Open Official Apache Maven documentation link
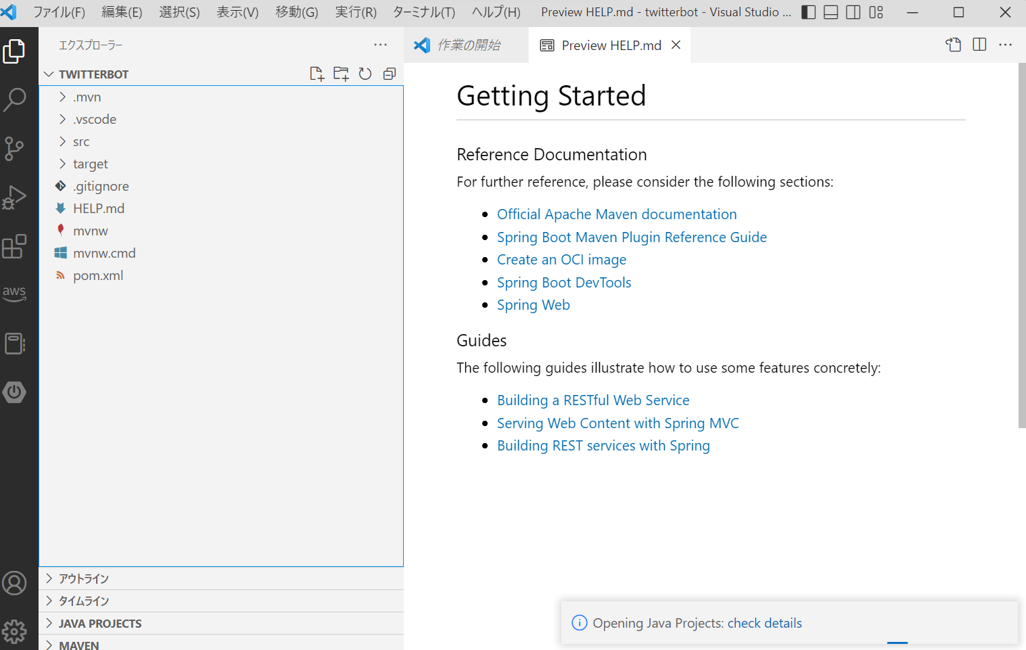 click(x=617, y=214)
